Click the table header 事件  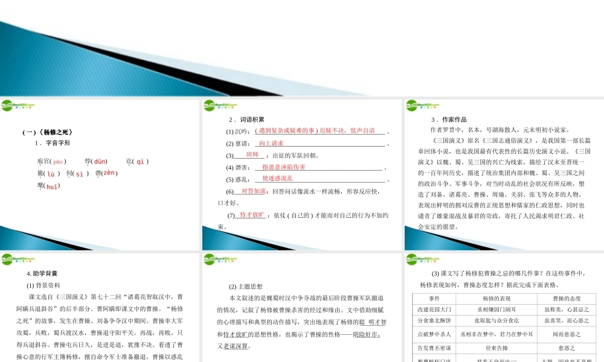tap(434, 299)
